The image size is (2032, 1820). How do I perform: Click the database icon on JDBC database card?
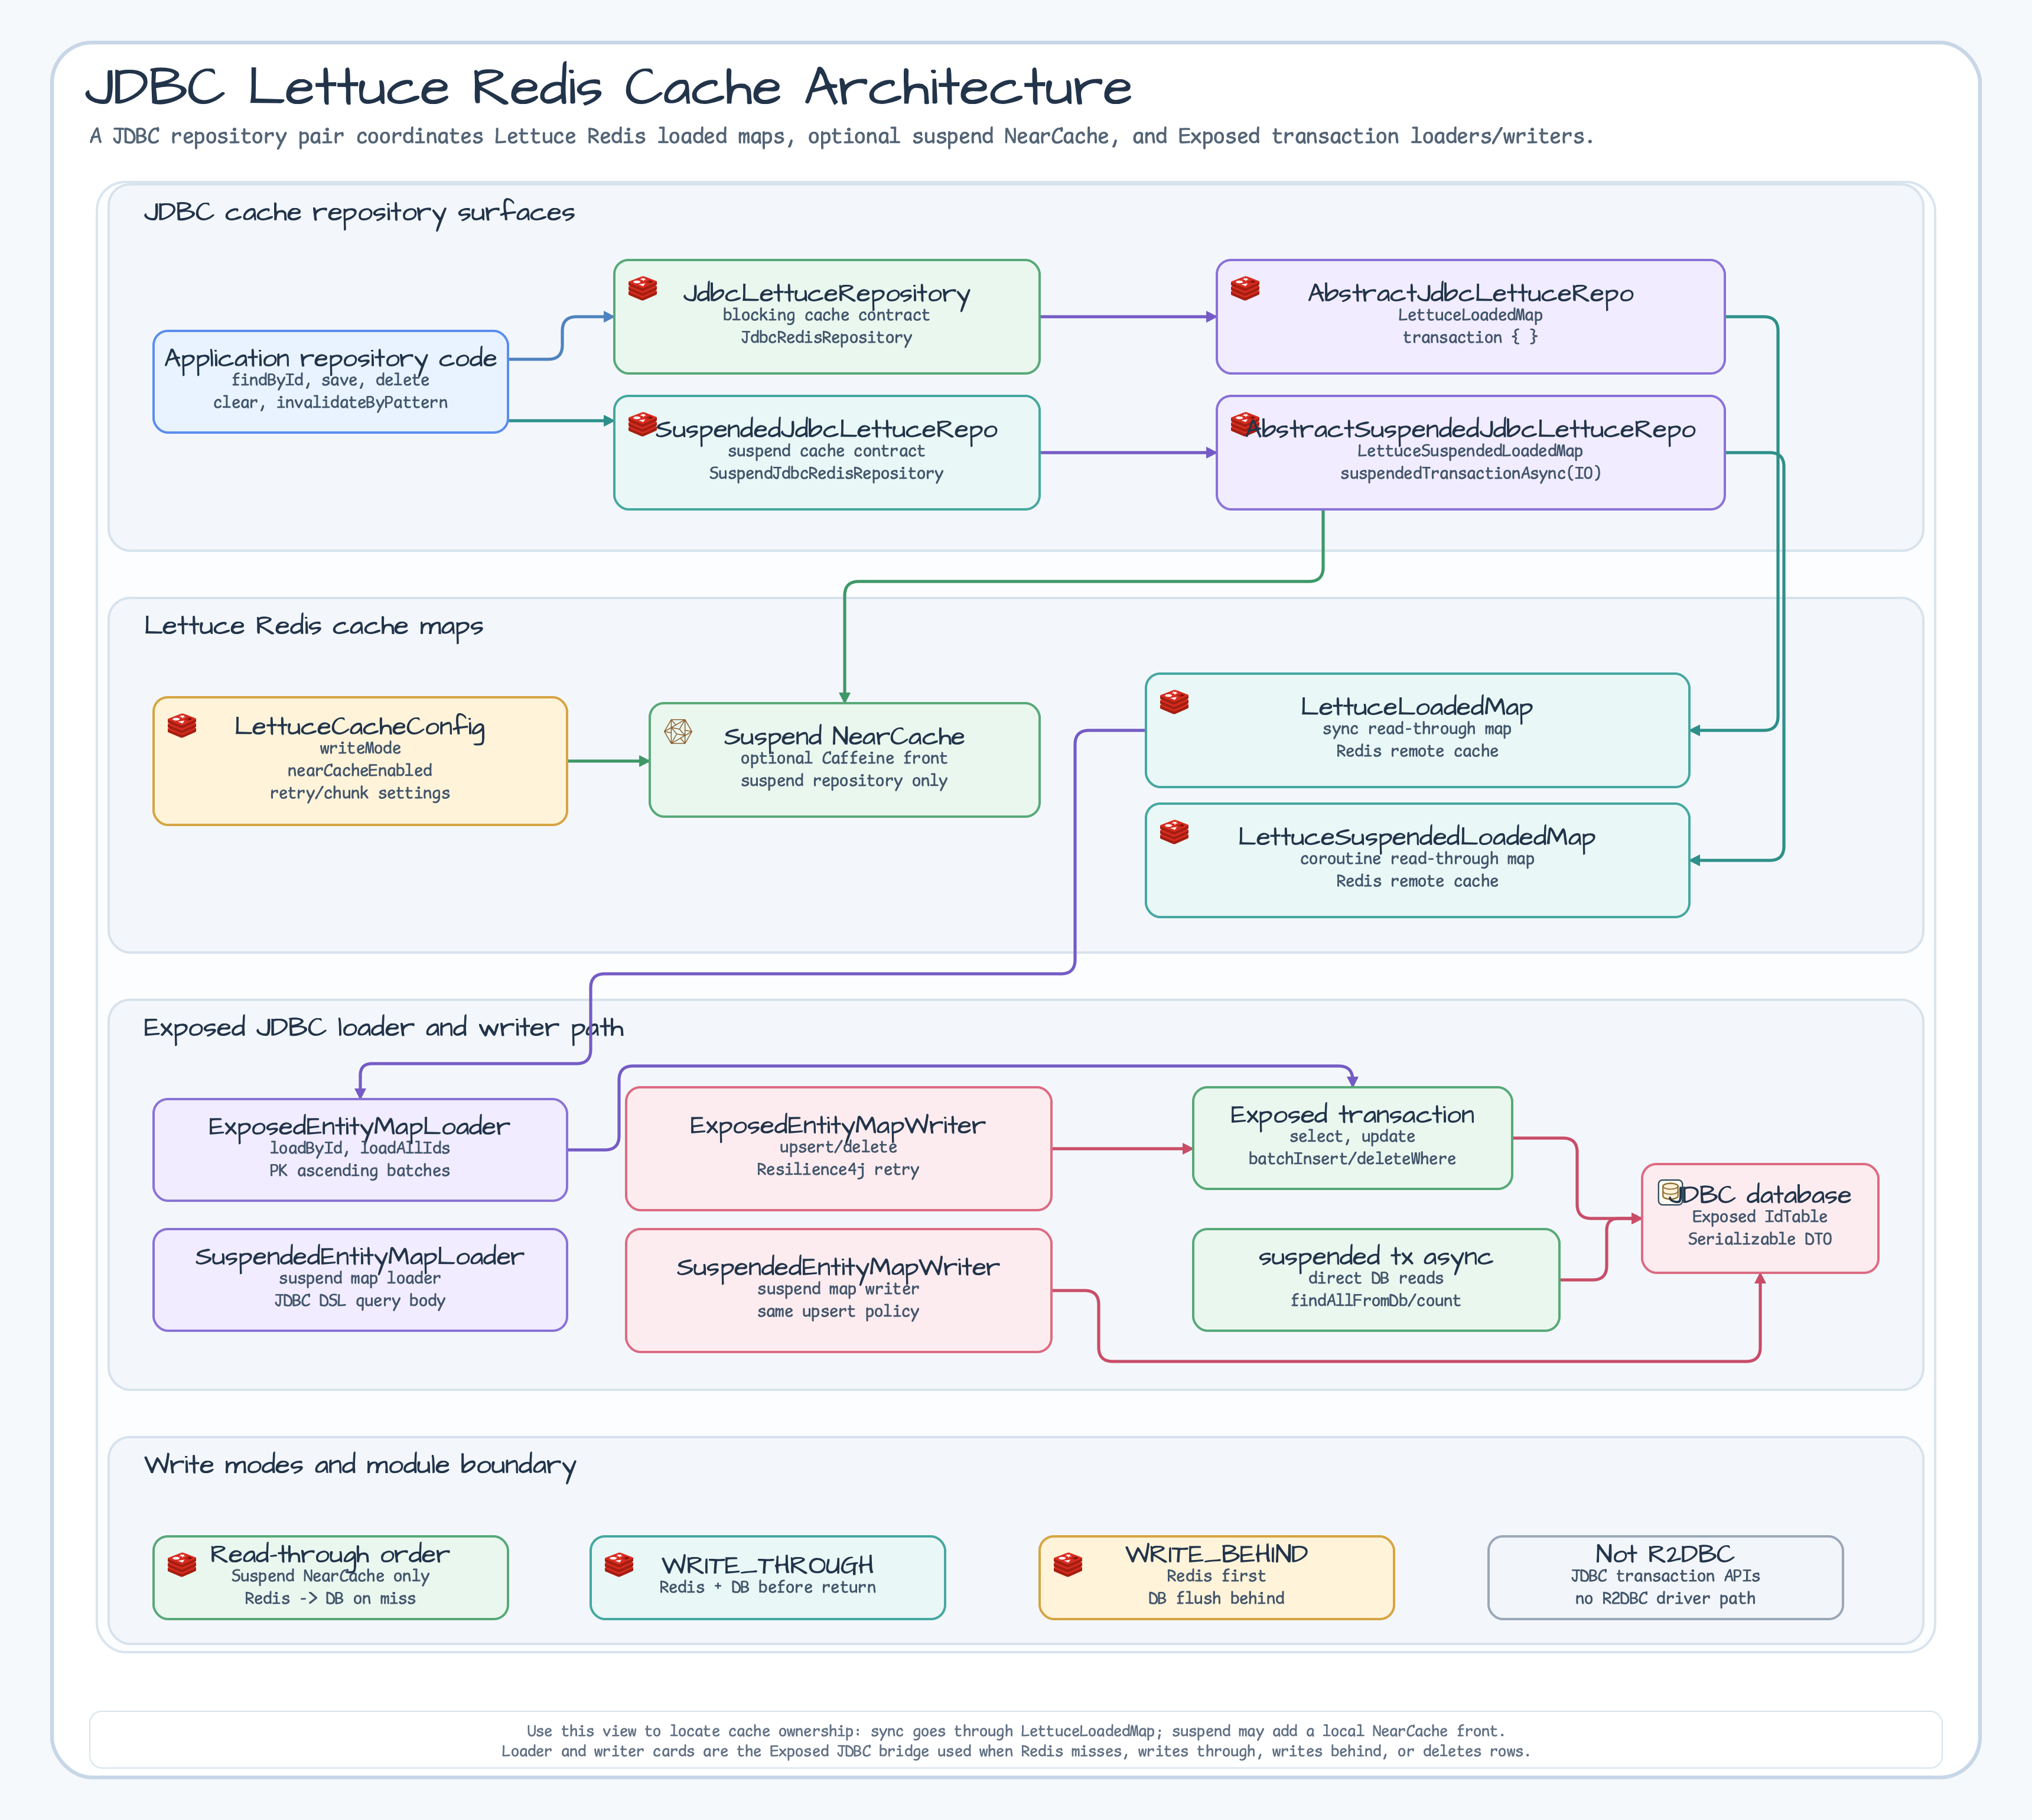pyautogui.click(x=1670, y=1192)
